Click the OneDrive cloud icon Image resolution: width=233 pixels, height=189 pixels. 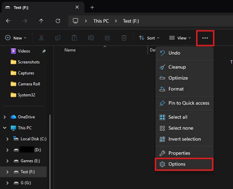[13, 117]
